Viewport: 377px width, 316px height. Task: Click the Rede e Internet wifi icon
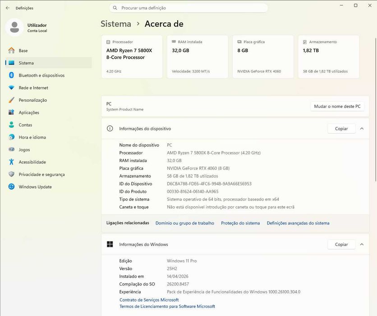11,88
